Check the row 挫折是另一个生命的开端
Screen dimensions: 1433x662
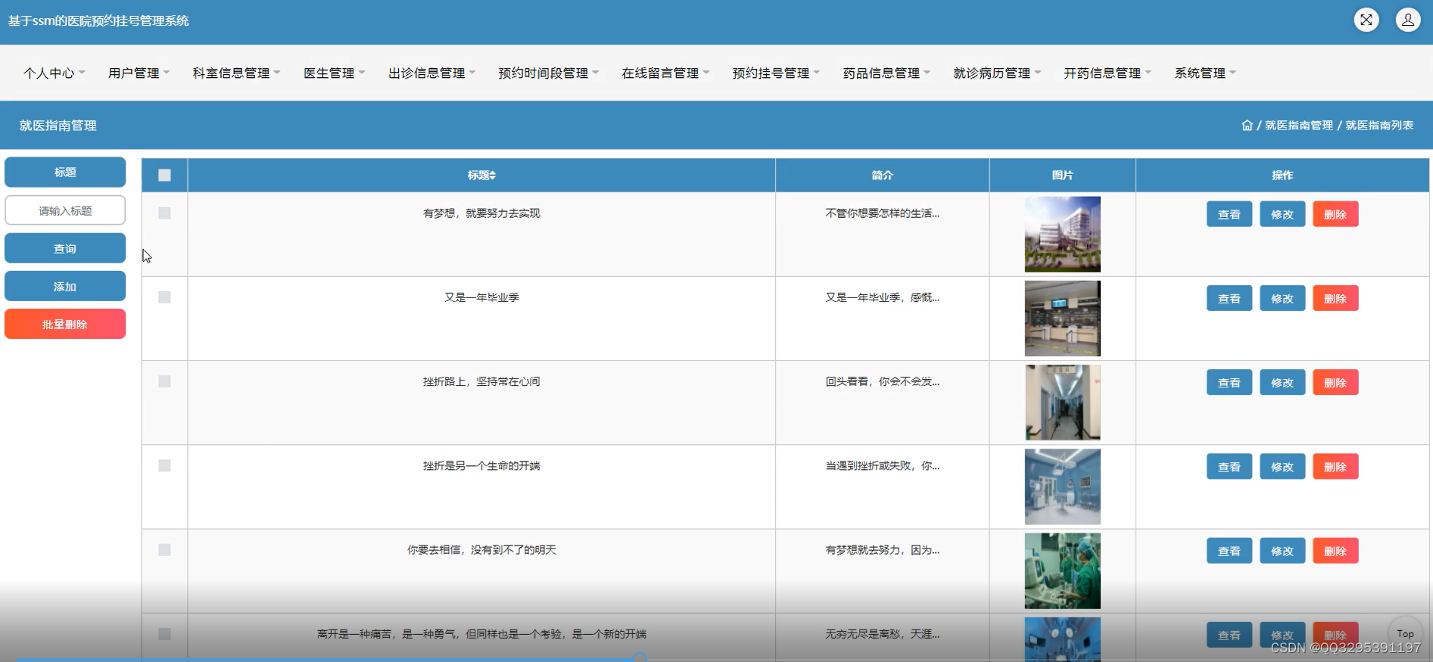click(164, 465)
